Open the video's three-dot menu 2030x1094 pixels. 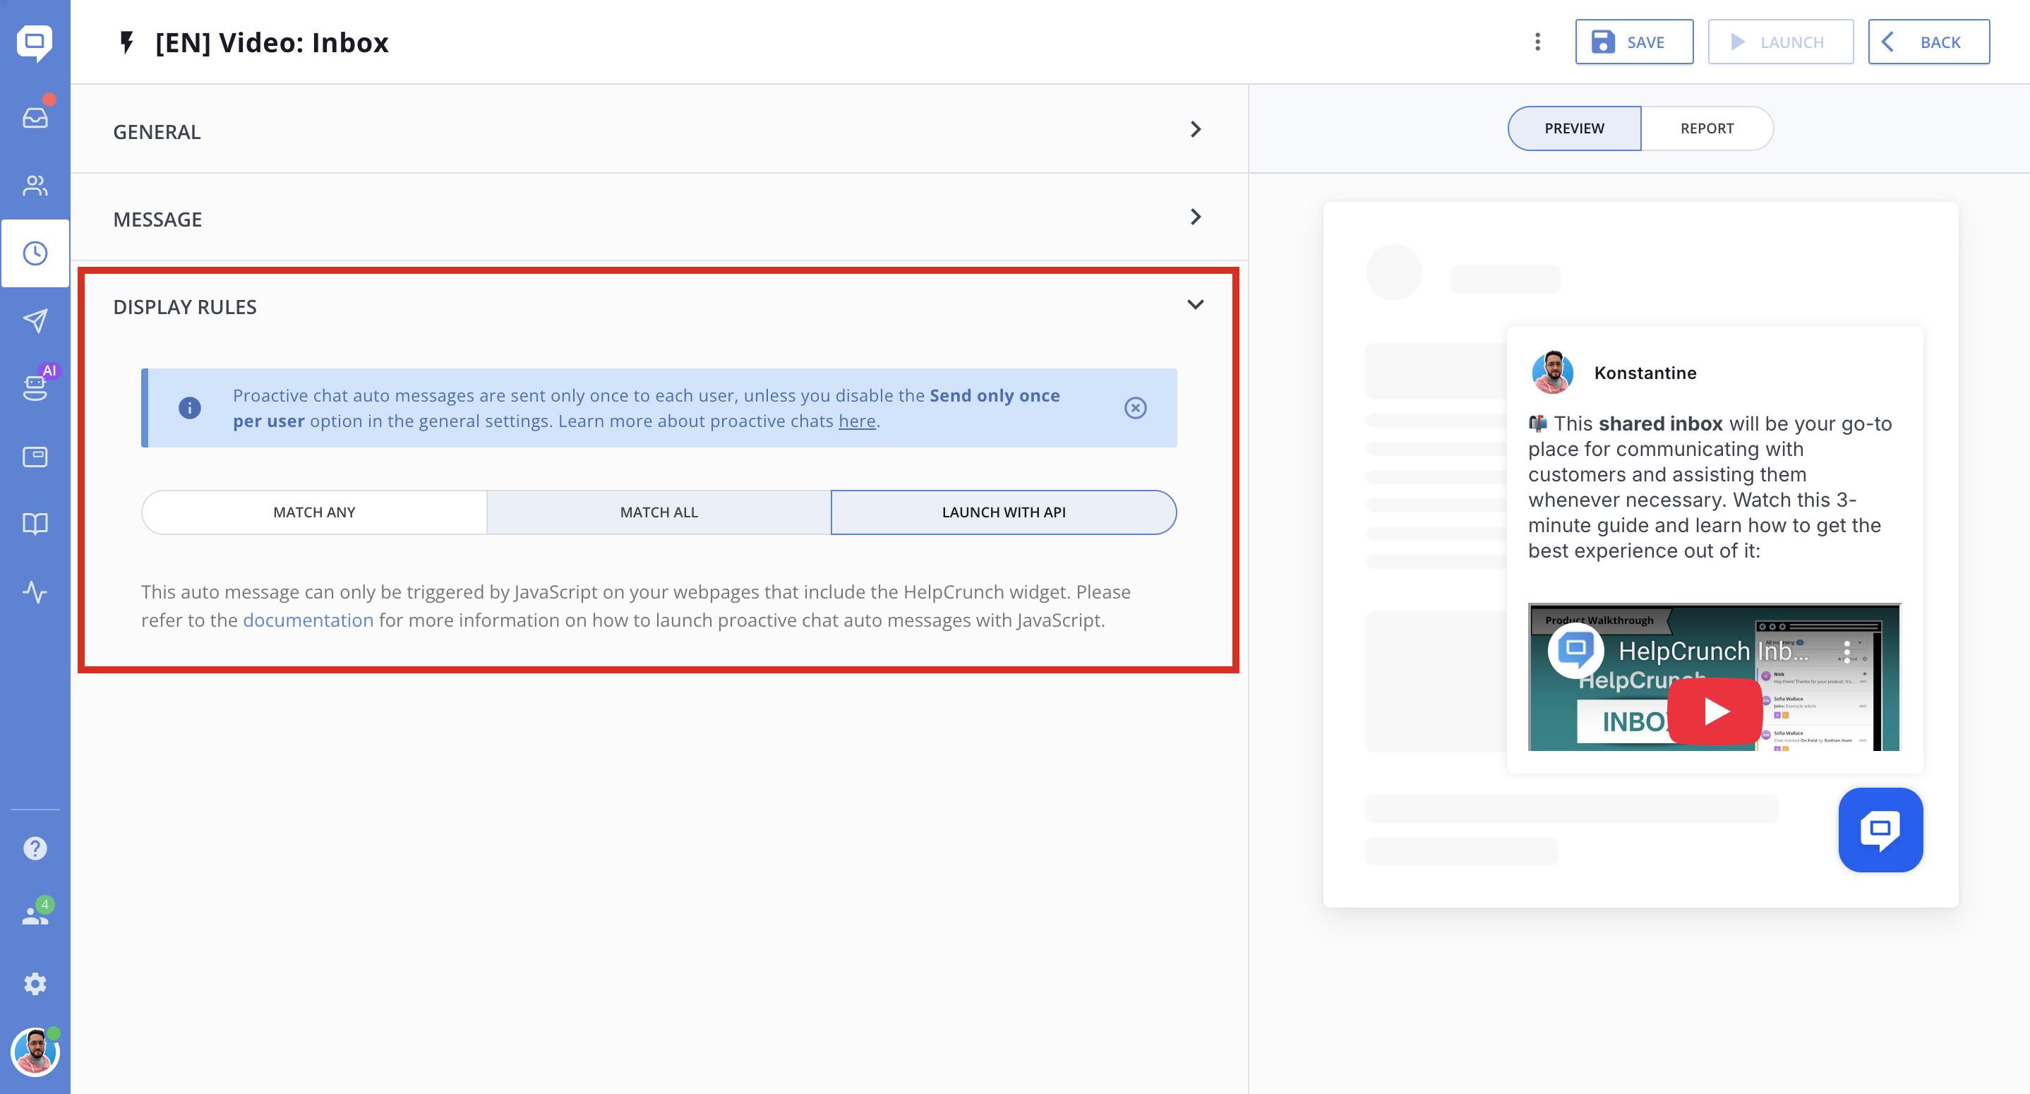(x=1846, y=652)
